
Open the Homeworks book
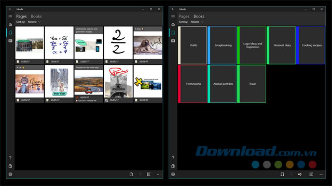tap(192, 84)
